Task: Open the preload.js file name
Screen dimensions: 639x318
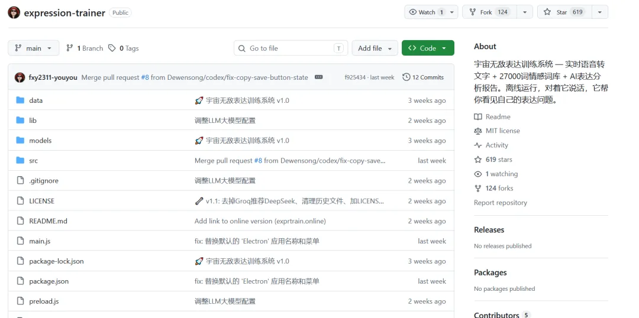Action: 44,301
